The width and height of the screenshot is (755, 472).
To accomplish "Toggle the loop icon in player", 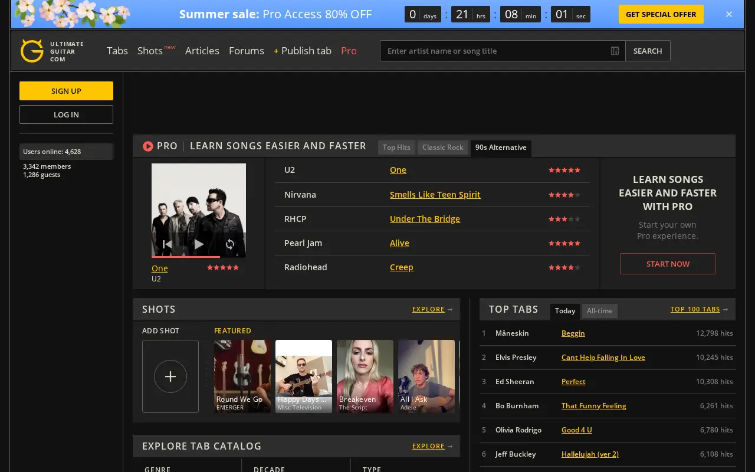I will point(230,244).
